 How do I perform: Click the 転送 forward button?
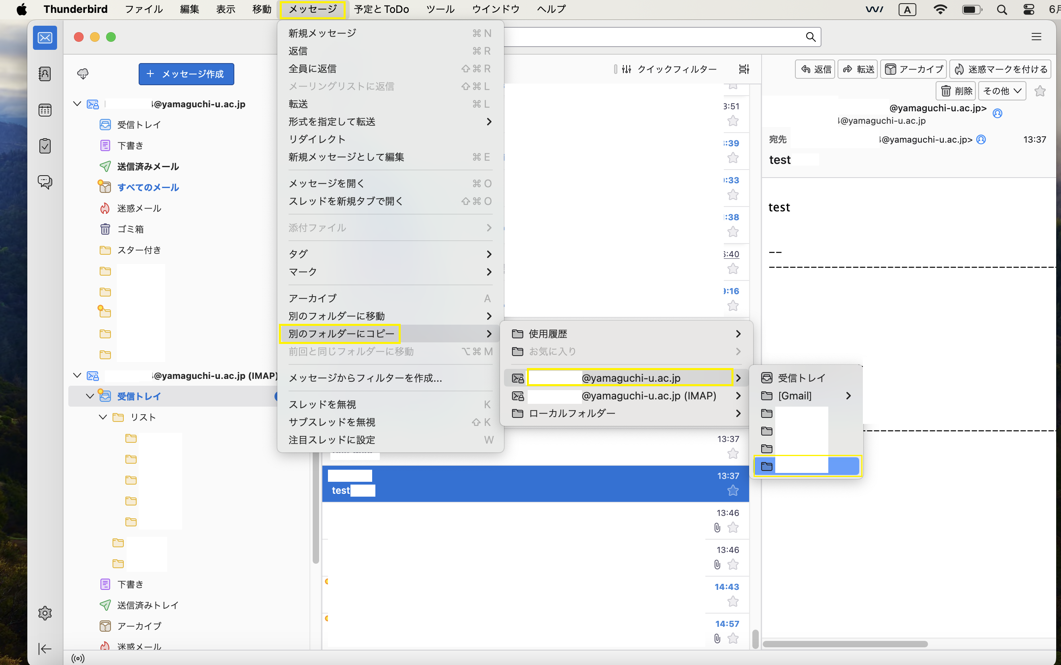click(857, 69)
